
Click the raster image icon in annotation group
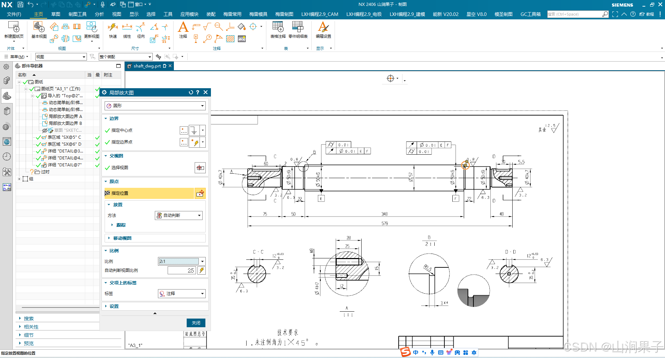click(242, 39)
